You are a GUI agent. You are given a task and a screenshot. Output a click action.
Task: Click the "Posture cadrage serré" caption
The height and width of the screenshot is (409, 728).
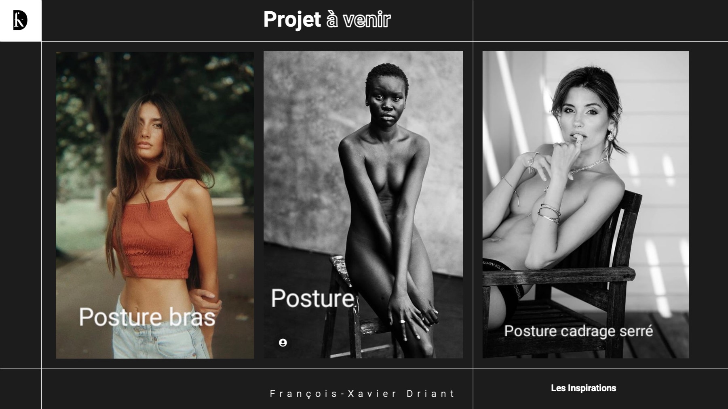pyautogui.click(x=578, y=331)
